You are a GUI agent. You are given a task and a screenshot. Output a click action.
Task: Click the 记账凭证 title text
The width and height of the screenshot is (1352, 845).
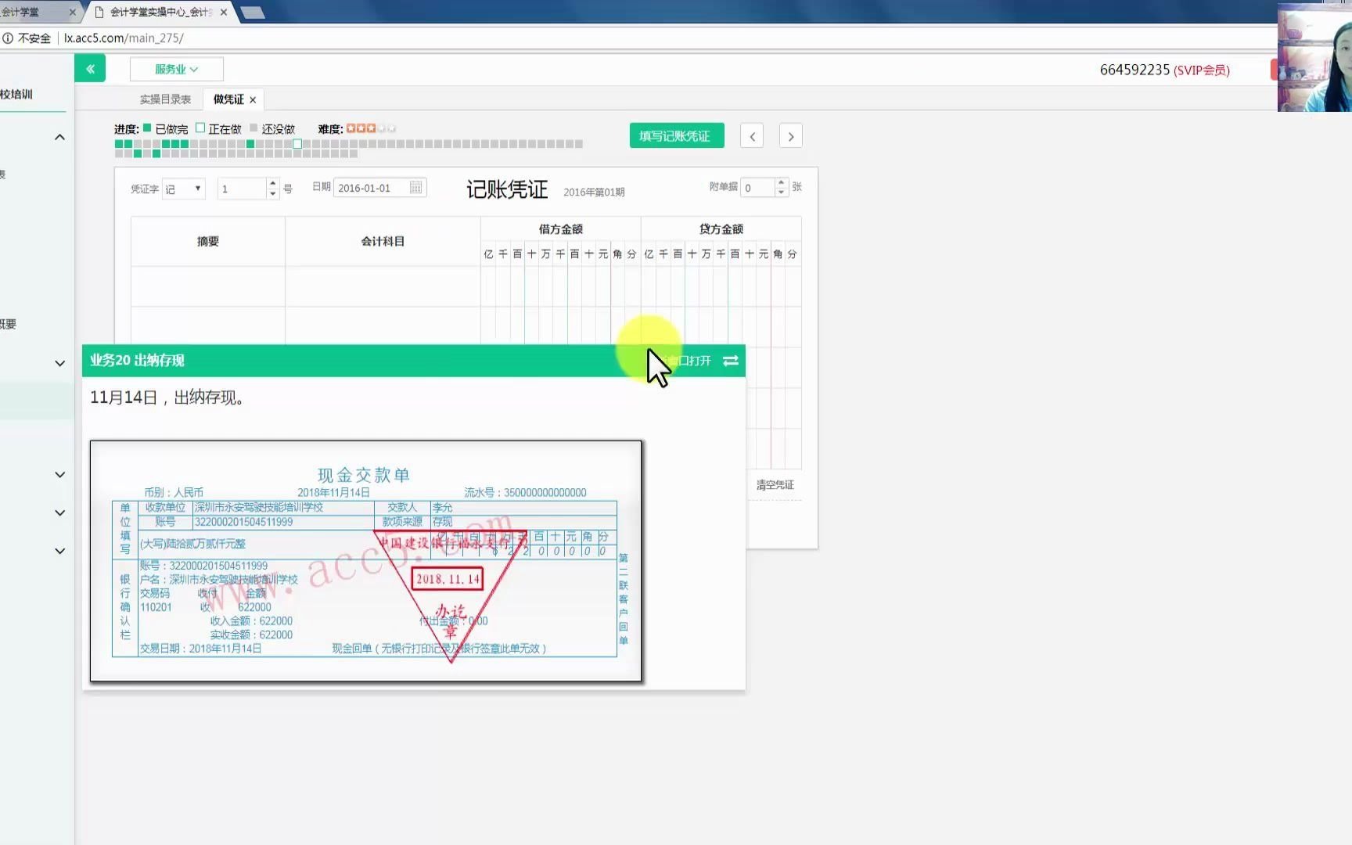507,189
